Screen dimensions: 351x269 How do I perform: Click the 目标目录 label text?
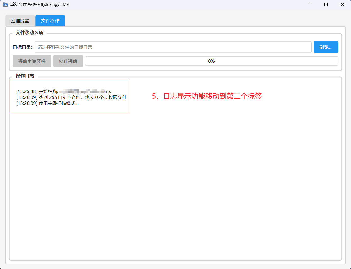pos(22,47)
